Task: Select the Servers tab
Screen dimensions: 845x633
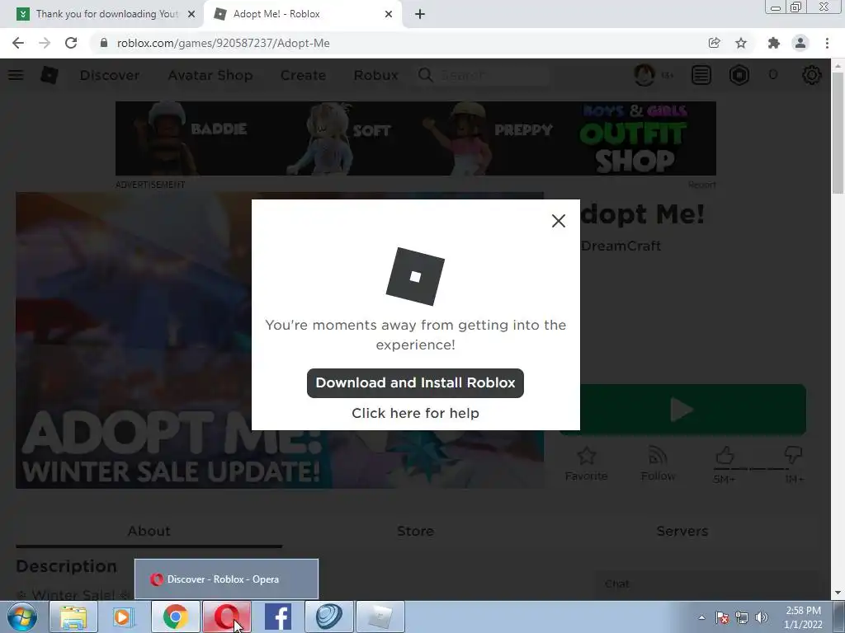Action: pyautogui.click(x=682, y=532)
